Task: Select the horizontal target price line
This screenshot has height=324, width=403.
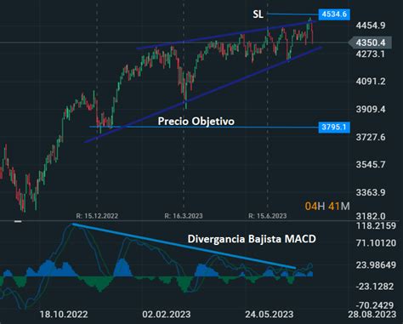Action: click(x=204, y=127)
